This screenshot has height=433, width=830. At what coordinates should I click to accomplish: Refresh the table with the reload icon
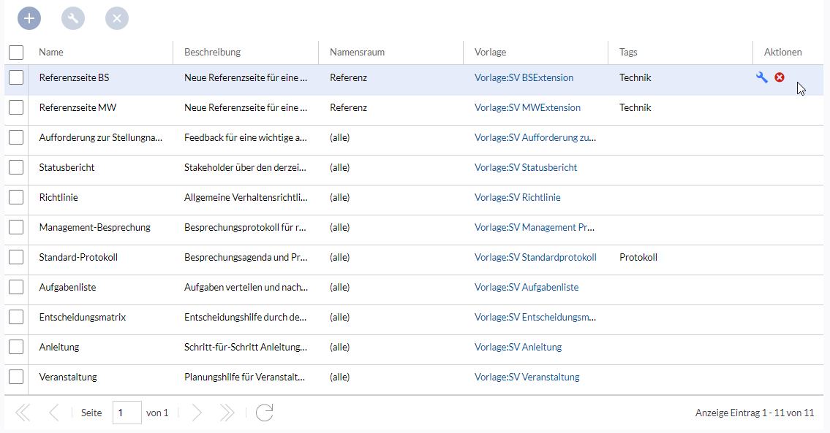pos(264,413)
